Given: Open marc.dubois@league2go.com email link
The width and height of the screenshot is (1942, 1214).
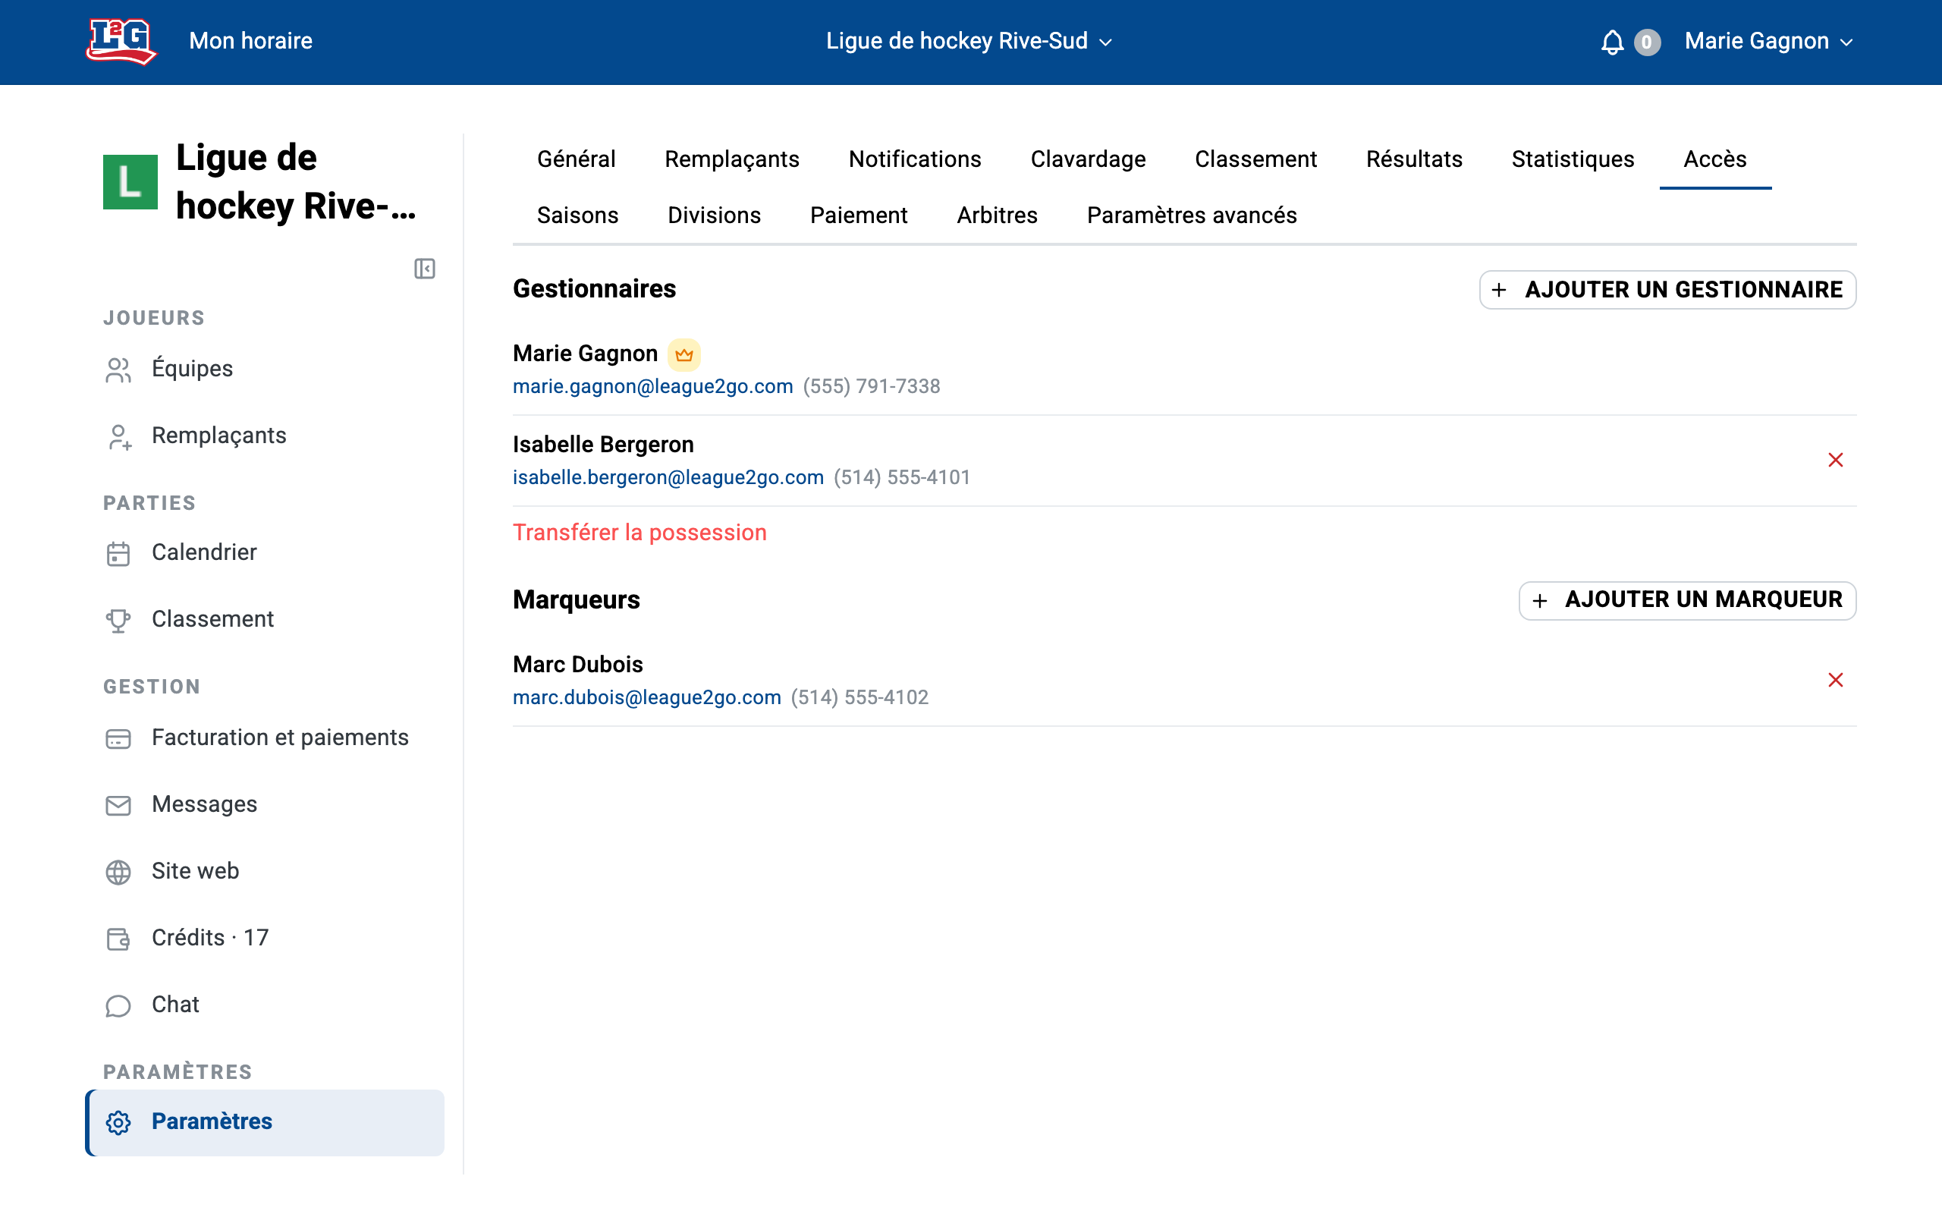Looking at the screenshot, I should [x=647, y=698].
